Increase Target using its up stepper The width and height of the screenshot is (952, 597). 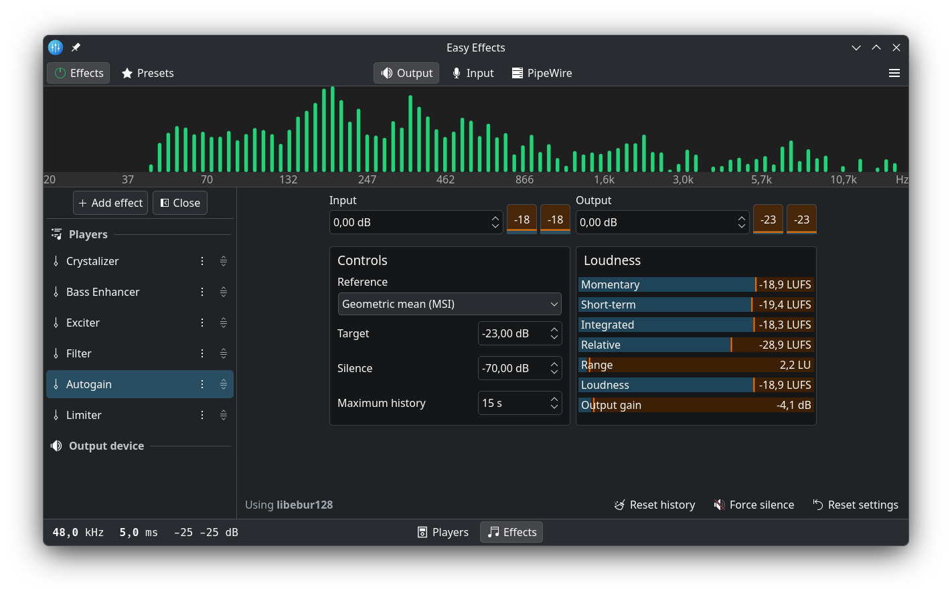tap(554, 329)
